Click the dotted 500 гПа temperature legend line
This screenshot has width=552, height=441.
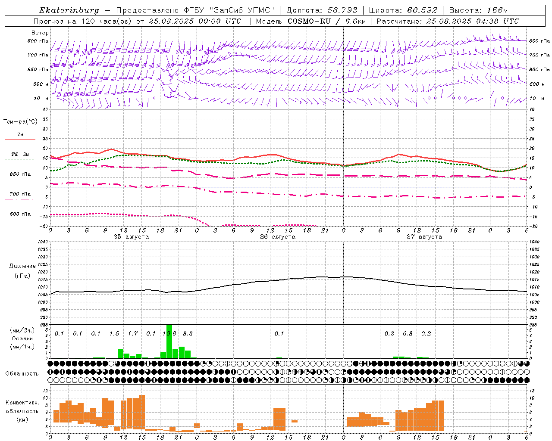tap(19, 219)
